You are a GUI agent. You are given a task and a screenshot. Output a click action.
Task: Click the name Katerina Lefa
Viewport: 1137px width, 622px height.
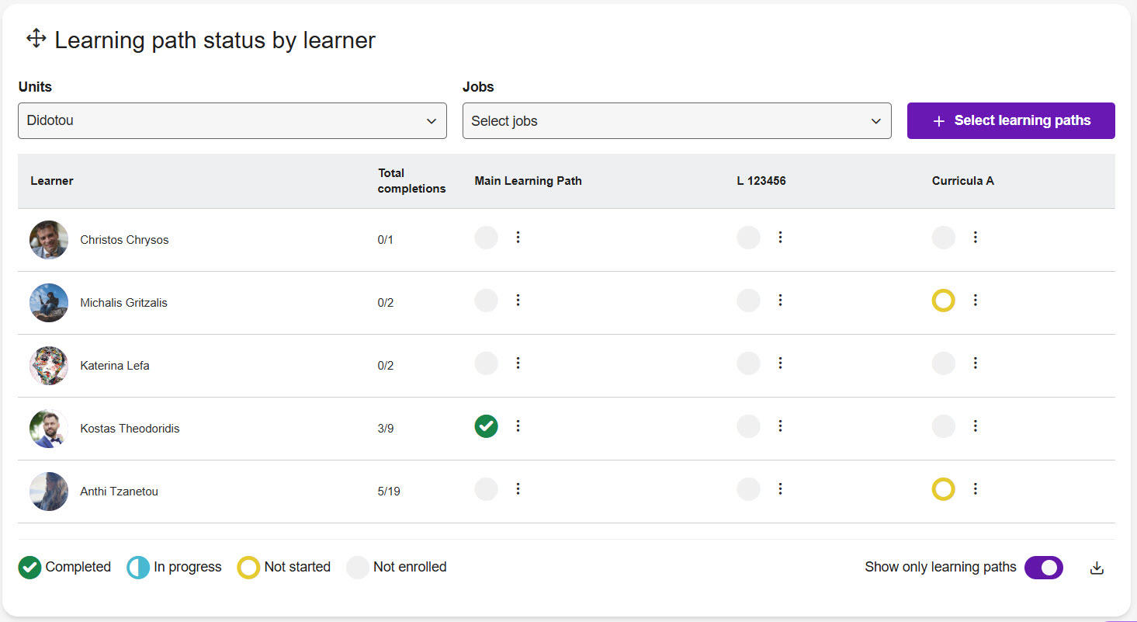[x=115, y=366]
